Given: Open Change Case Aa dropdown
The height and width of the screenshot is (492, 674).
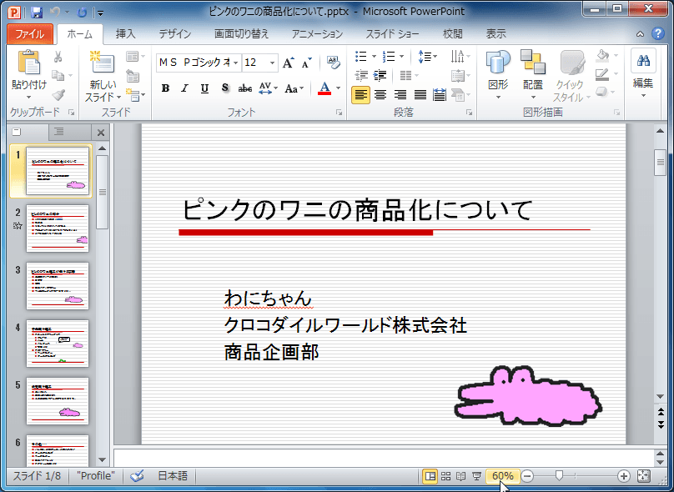Looking at the screenshot, I should point(294,88).
